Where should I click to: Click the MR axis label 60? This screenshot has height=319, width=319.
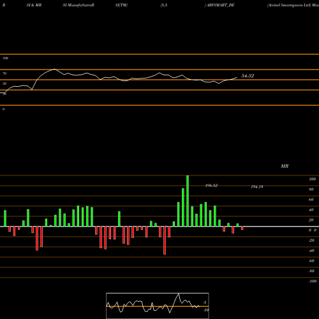[311, 200]
